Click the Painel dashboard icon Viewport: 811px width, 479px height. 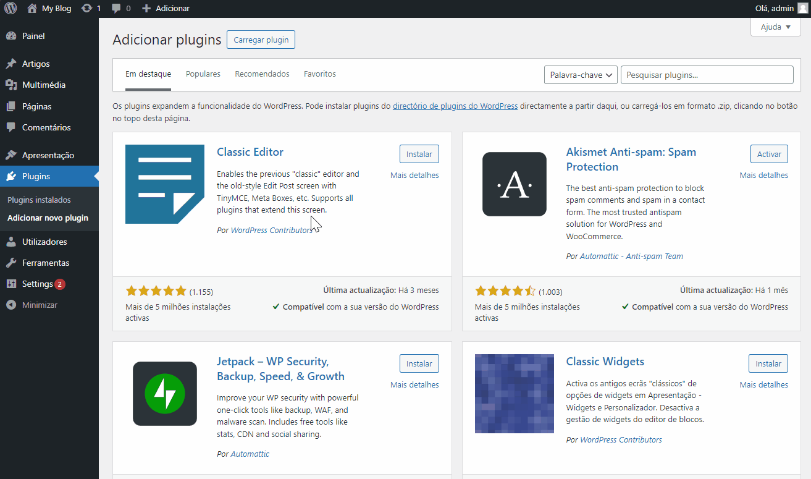(11, 36)
